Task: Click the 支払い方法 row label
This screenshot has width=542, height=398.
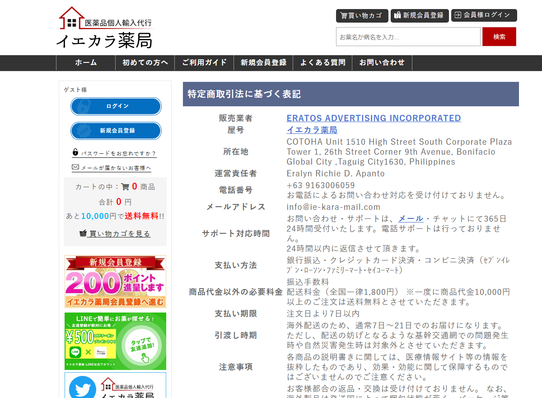Action: 236,265
